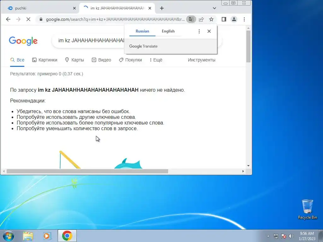Open the side panel icon

pos(224,19)
